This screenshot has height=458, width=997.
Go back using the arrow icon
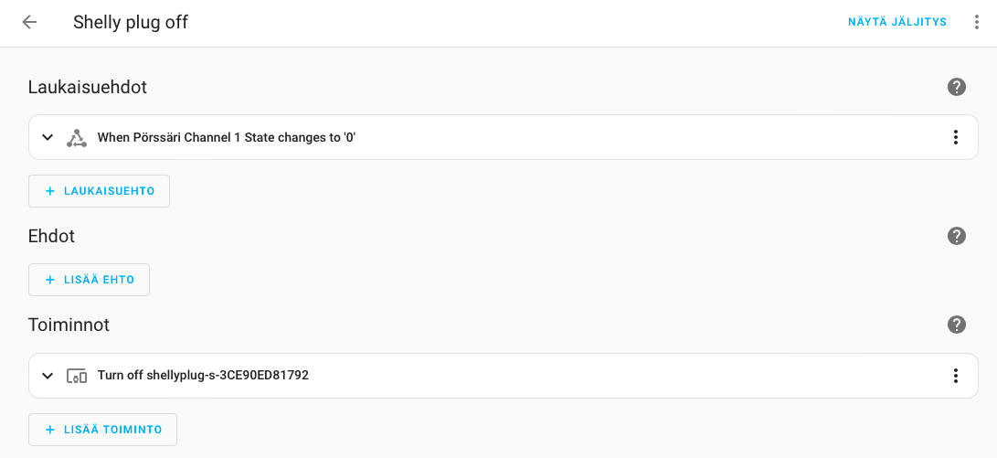point(29,22)
